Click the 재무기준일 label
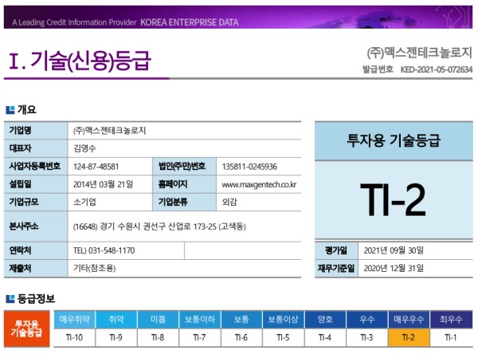 point(336,269)
